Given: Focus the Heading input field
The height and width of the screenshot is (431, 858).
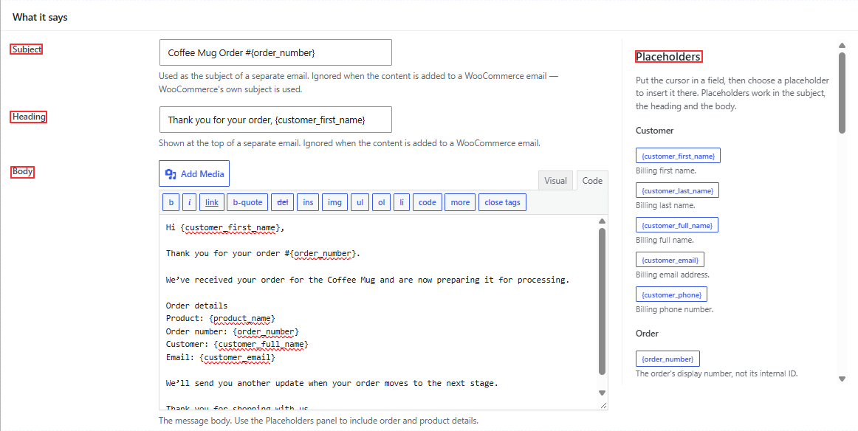Looking at the screenshot, I should pos(276,120).
